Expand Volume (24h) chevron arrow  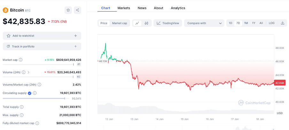coord(28,72)
